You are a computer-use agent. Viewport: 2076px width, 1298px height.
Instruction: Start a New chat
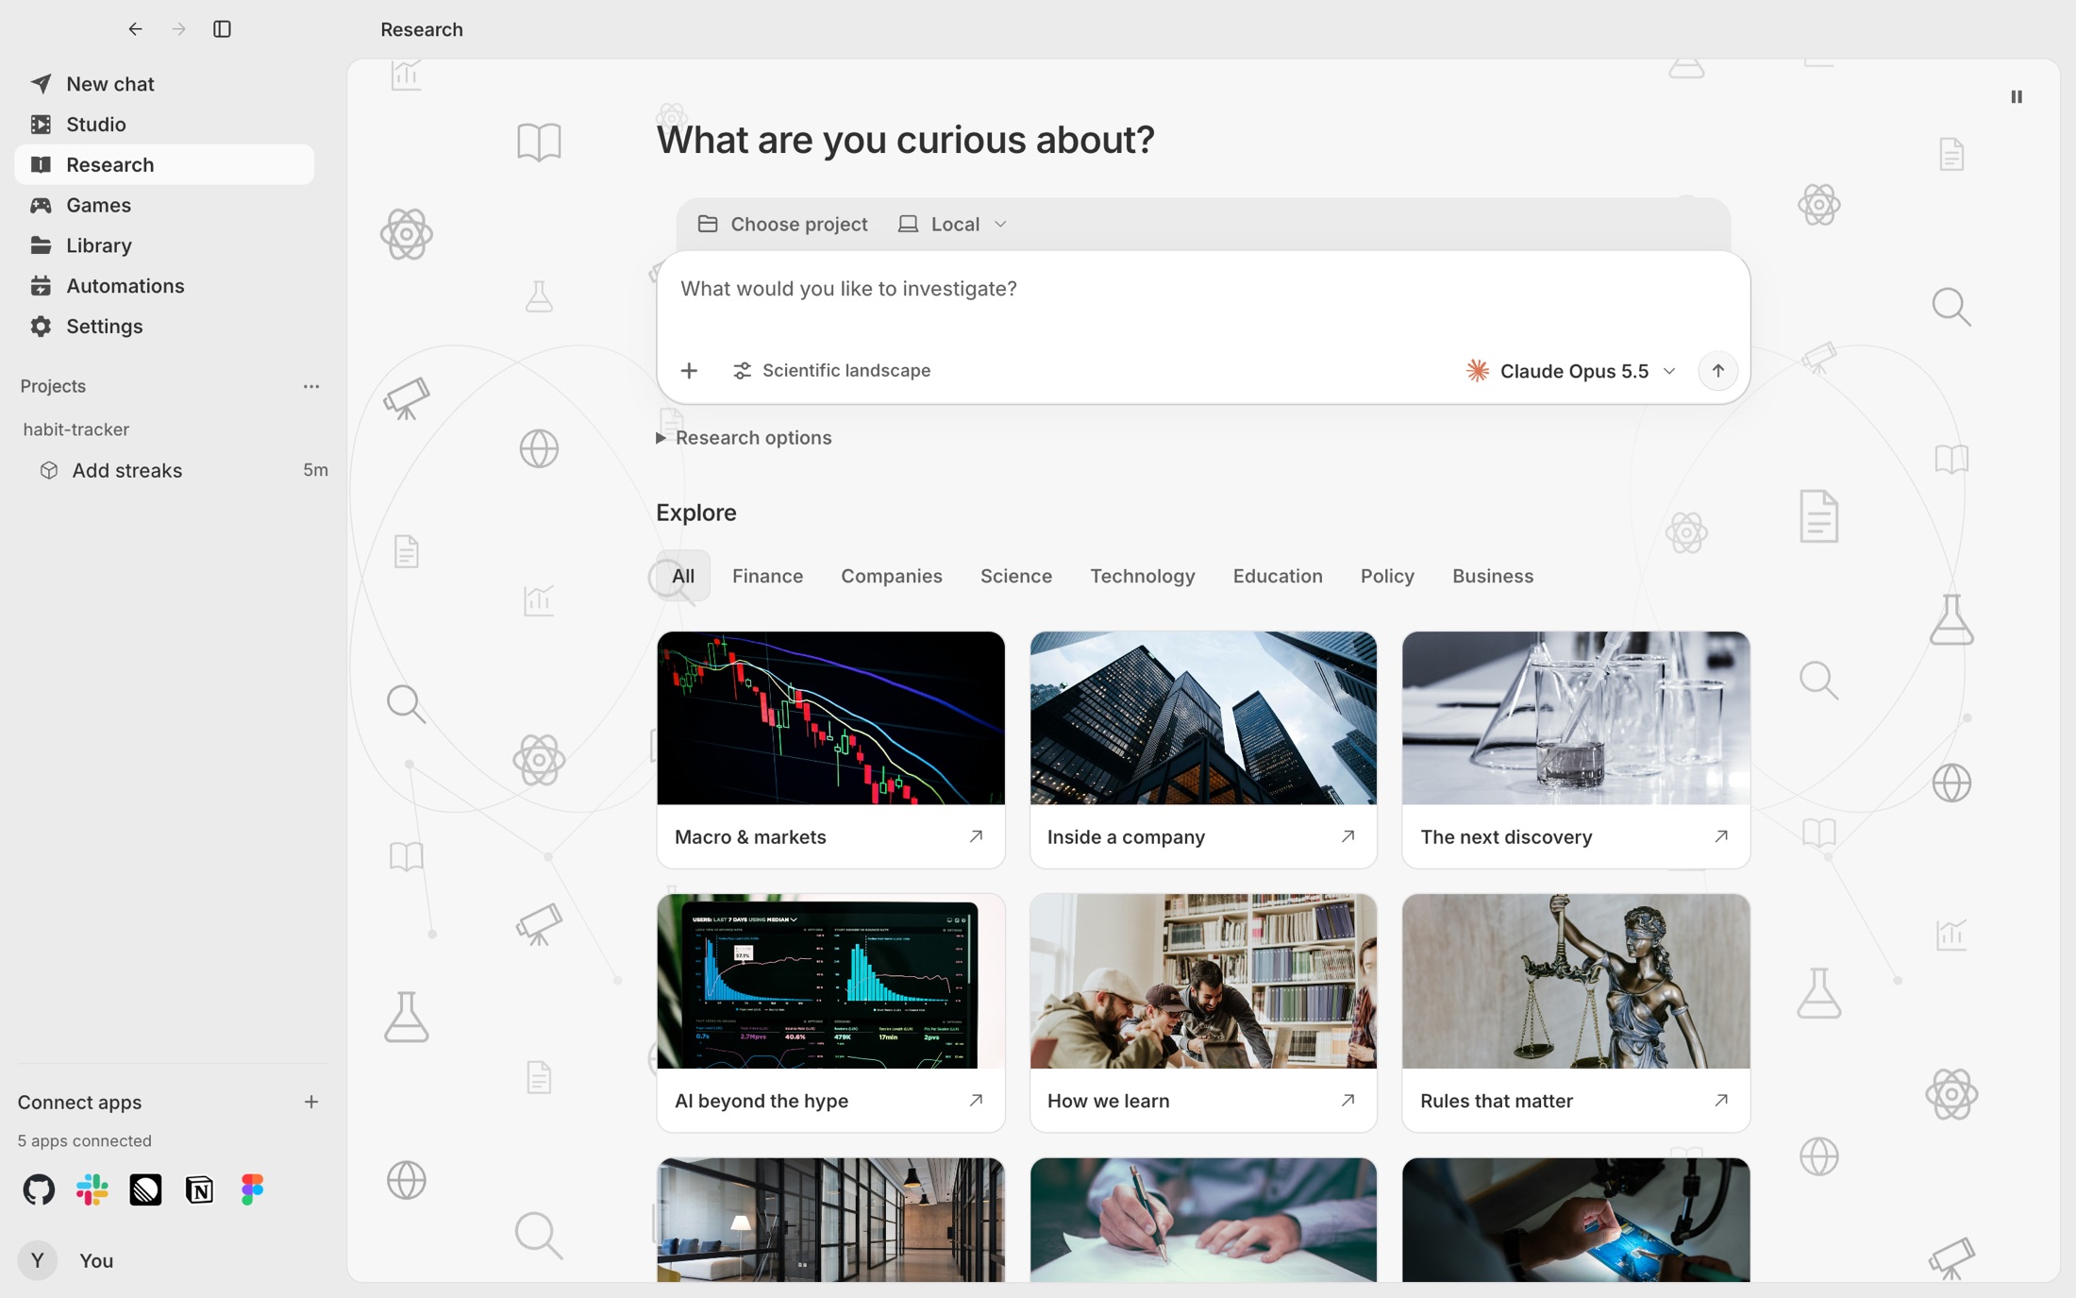(x=164, y=84)
